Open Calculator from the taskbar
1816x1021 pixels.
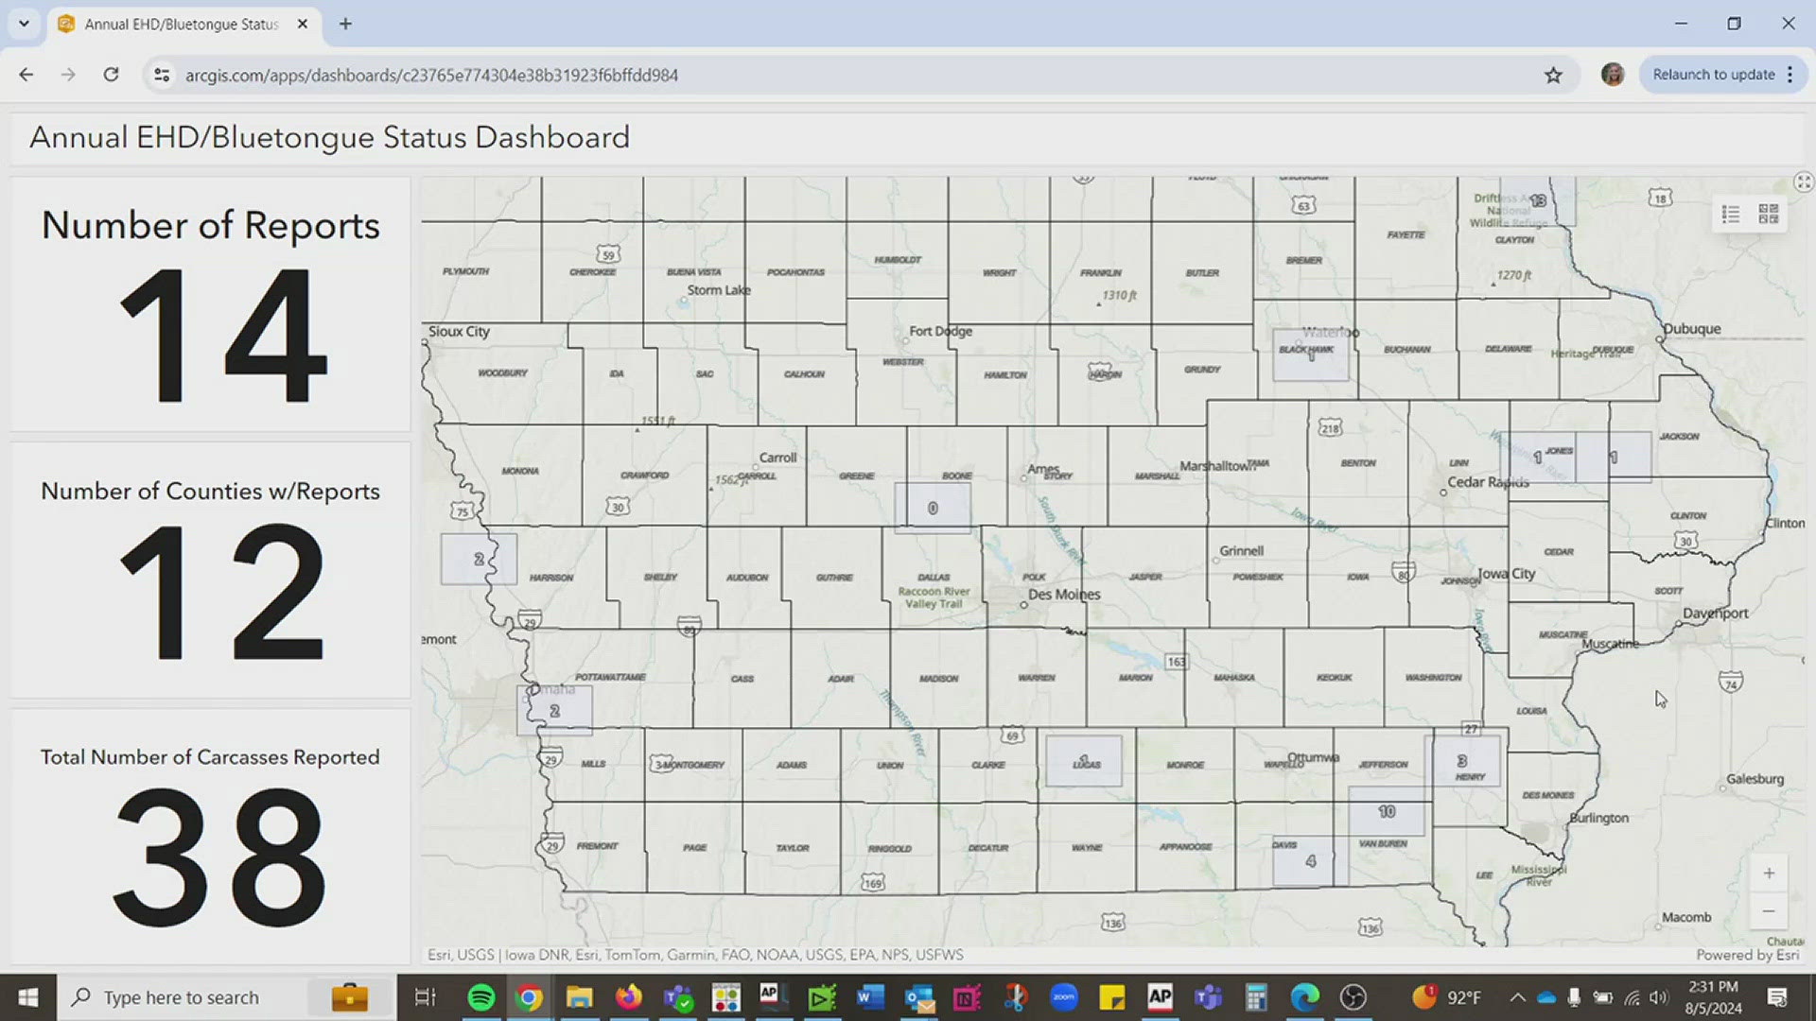pos(1256,997)
